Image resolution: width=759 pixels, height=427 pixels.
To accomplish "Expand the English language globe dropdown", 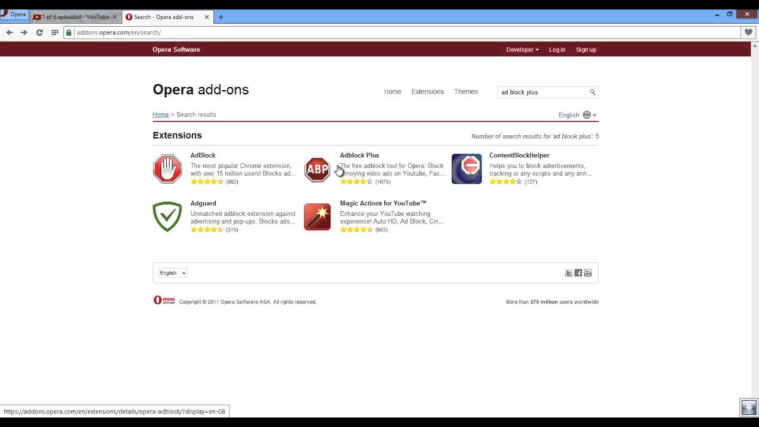I will tap(578, 115).
